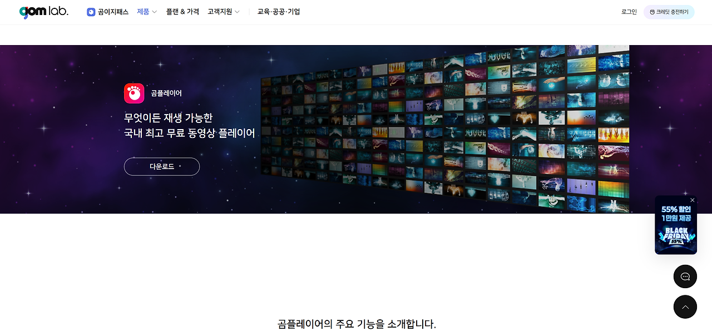Open the chat support bubble icon
The height and width of the screenshot is (331, 712).
[x=685, y=276]
